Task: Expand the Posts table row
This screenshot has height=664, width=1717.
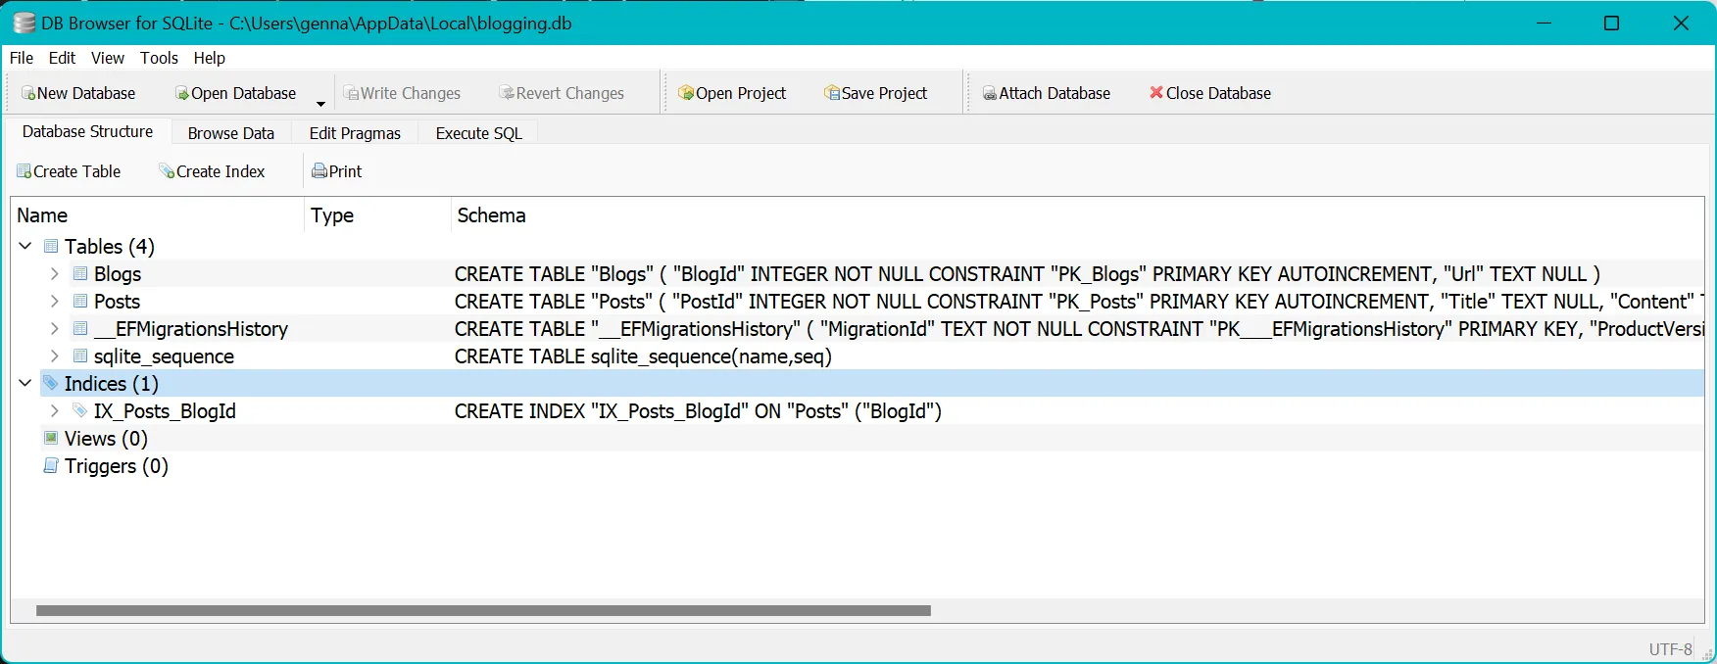Action: pyautogui.click(x=54, y=301)
